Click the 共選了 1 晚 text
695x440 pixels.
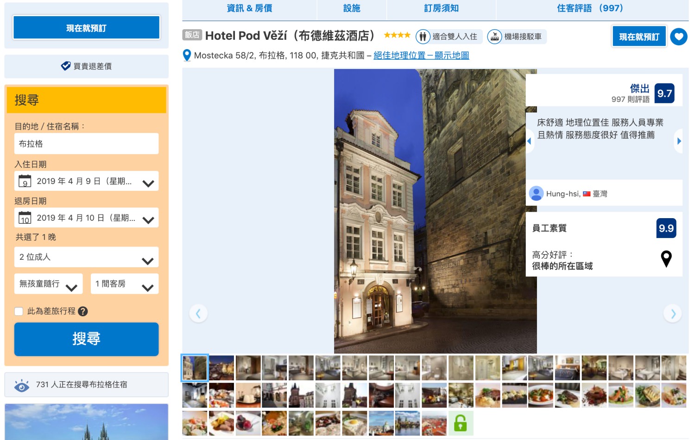(x=36, y=237)
